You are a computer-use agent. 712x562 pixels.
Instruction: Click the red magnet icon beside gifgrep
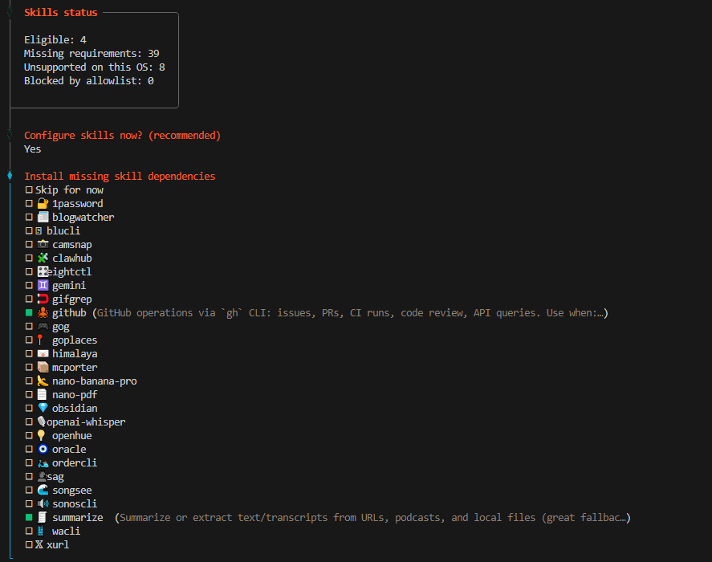click(43, 299)
